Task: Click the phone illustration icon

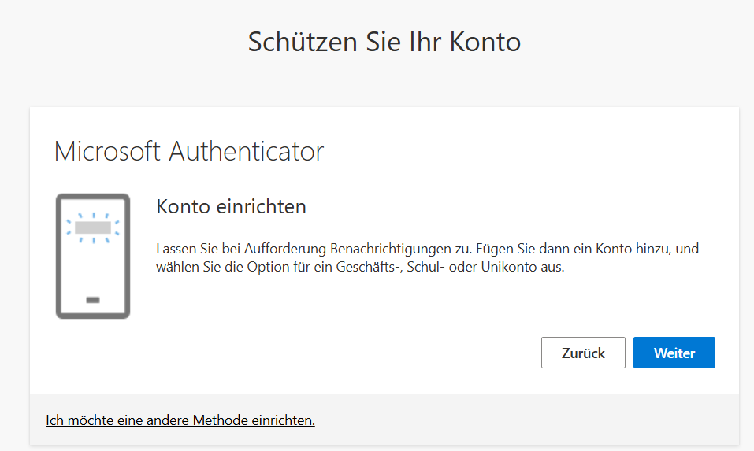Action: coord(93,256)
